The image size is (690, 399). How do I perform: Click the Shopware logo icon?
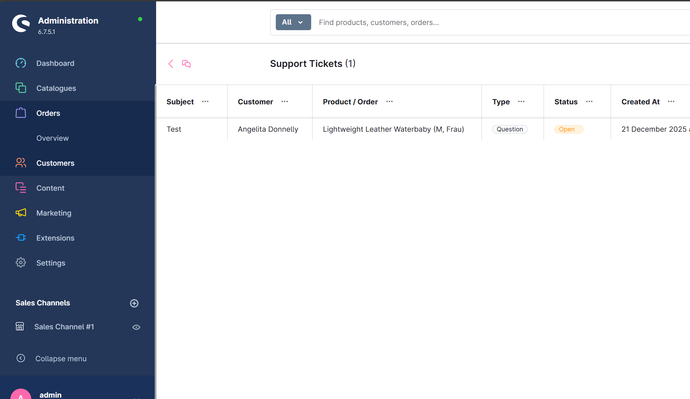pyautogui.click(x=21, y=24)
